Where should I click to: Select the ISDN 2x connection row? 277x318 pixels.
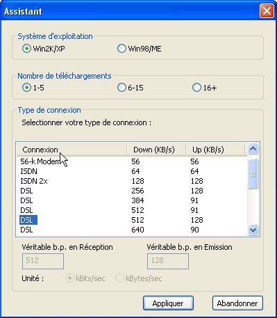click(x=132, y=181)
